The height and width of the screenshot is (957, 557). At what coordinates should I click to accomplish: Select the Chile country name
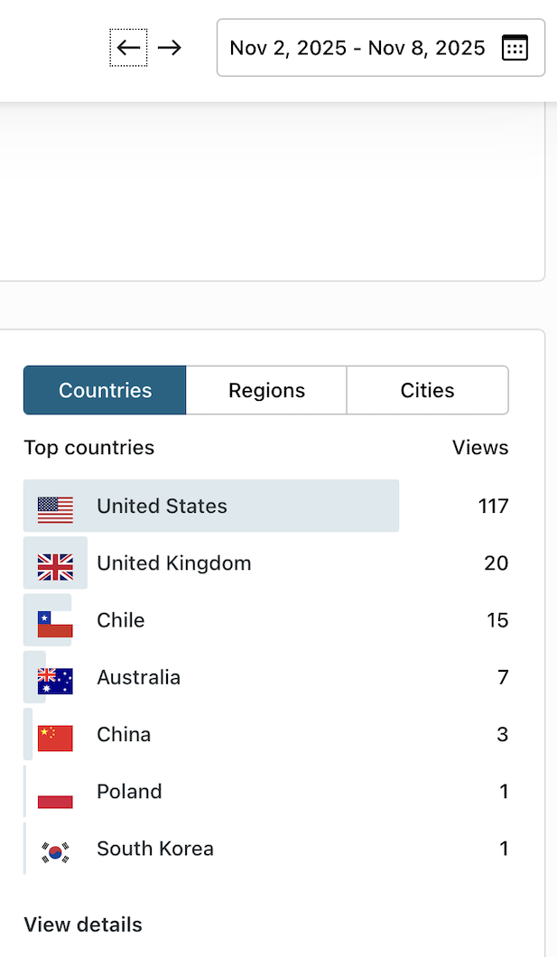tap(121, 620)
